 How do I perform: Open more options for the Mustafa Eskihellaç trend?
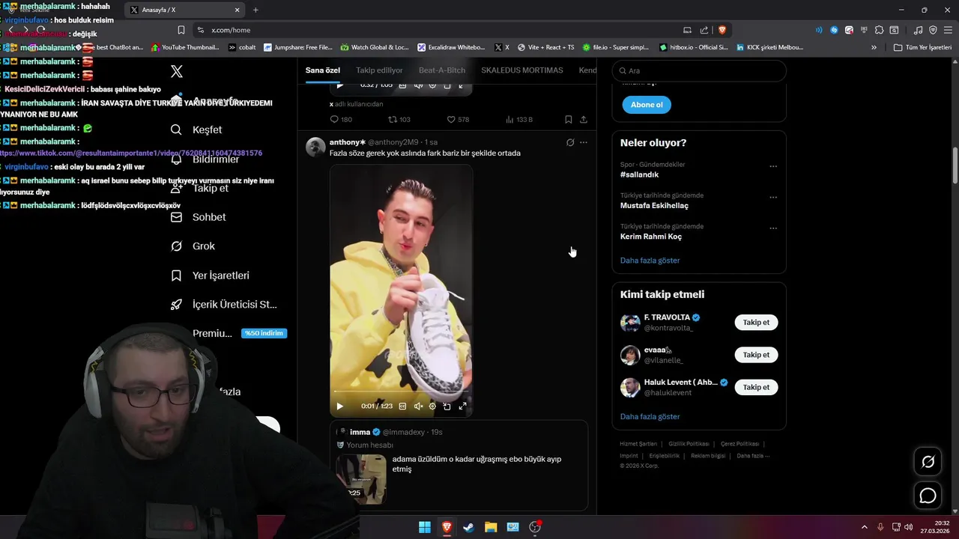point(773,198)
